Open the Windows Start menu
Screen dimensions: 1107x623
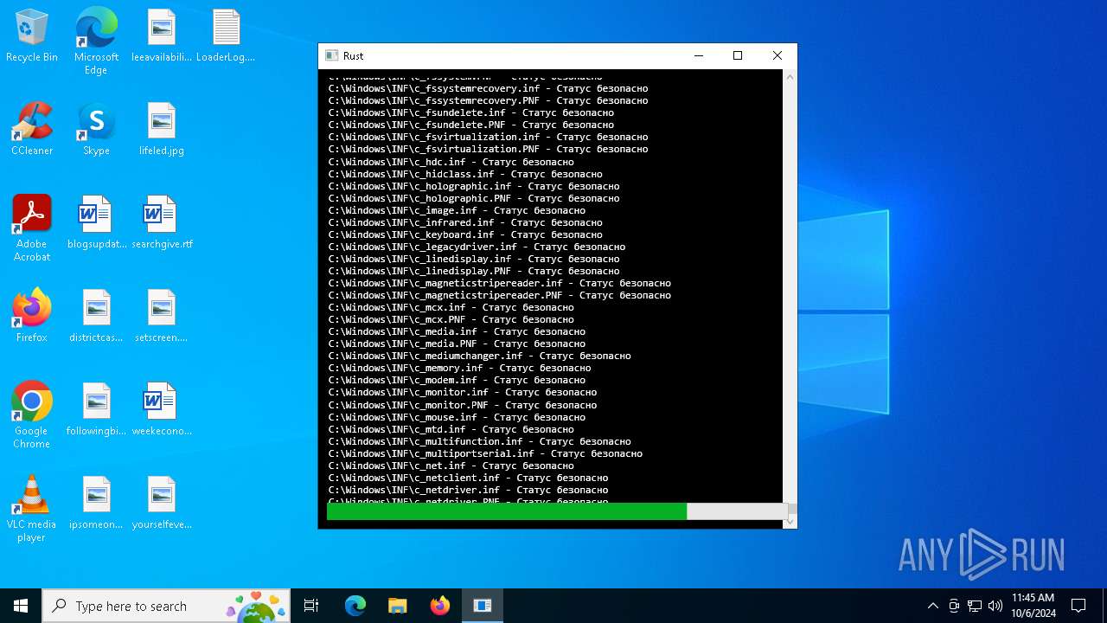click(21, 606)
